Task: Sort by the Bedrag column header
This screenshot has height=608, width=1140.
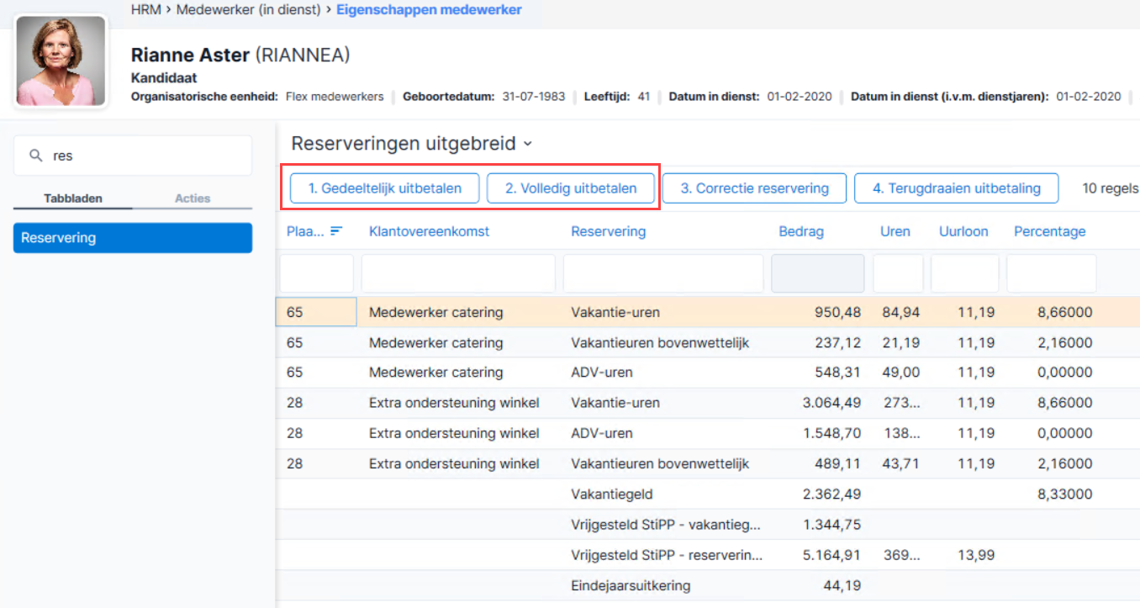Action: (801, 231)
